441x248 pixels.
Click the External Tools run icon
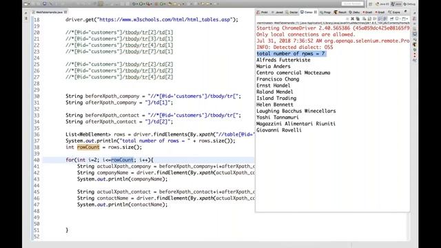coord(147,4)
